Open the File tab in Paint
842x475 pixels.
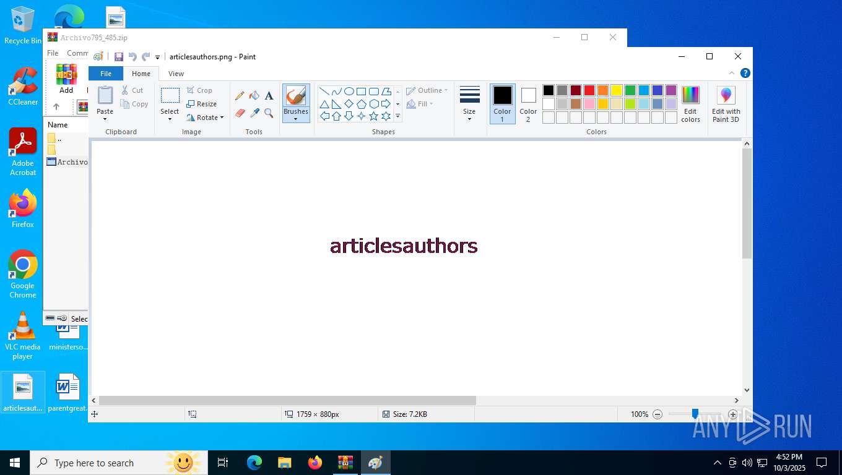106,74
